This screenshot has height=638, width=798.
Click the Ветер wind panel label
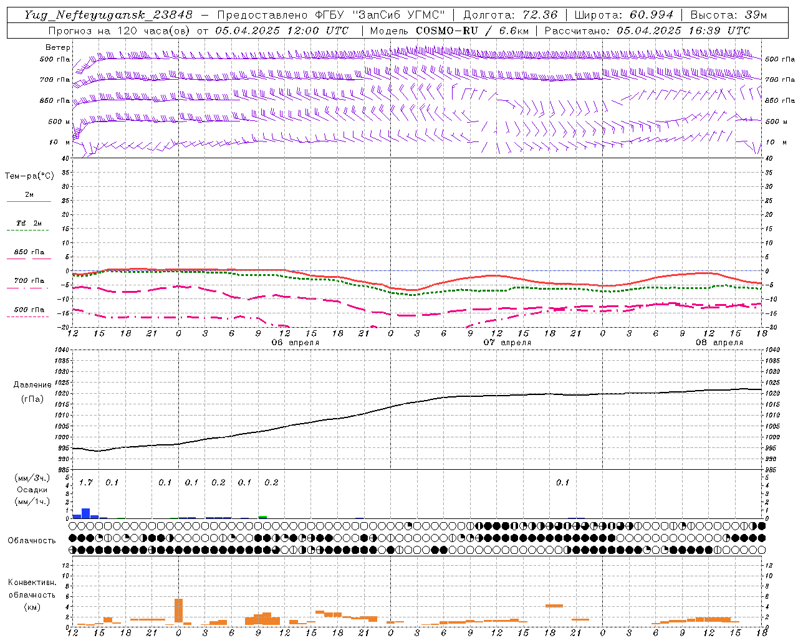[58, 47]
